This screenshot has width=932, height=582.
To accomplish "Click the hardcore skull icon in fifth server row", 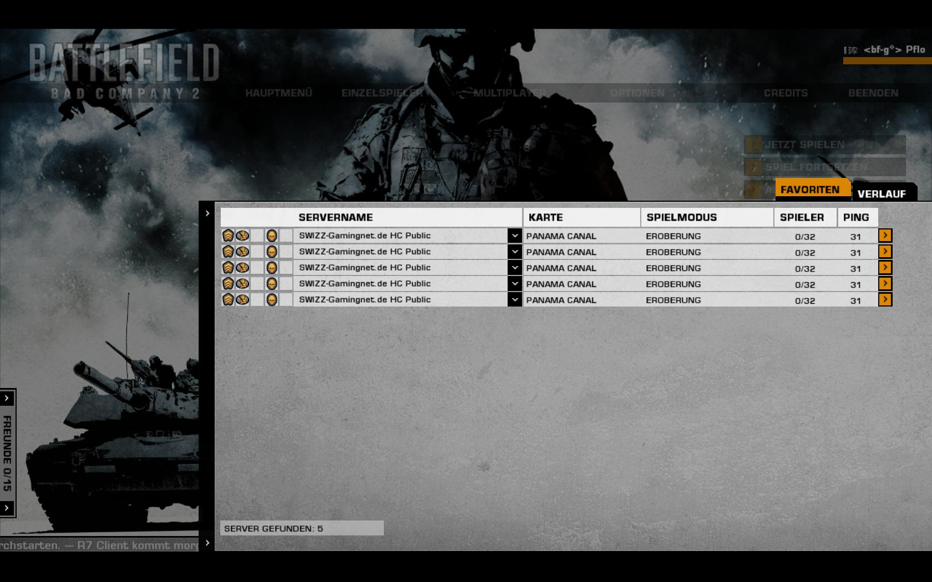I will pyautogui.click(x=271, y=300).
